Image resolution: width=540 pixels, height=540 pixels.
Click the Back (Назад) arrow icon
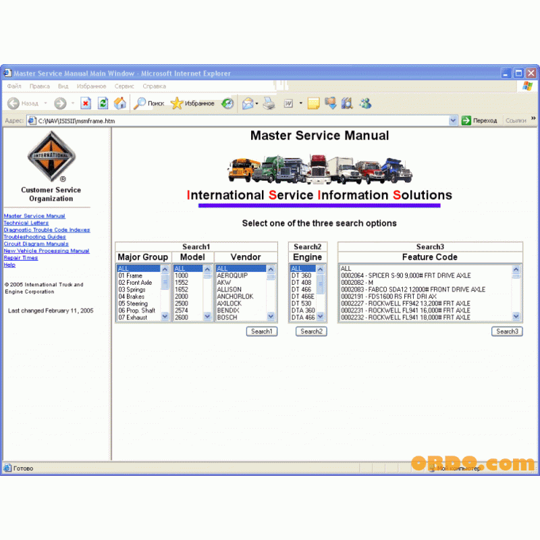(13, 103)
